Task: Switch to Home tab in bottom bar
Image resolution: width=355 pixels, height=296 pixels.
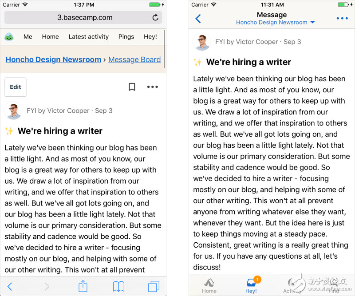Action: tap(209, 285)
